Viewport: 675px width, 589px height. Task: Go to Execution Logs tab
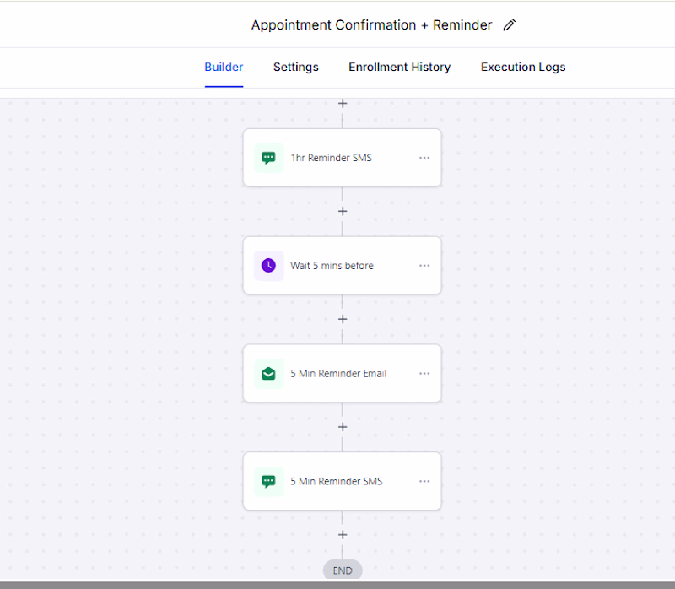pos(523,68)
